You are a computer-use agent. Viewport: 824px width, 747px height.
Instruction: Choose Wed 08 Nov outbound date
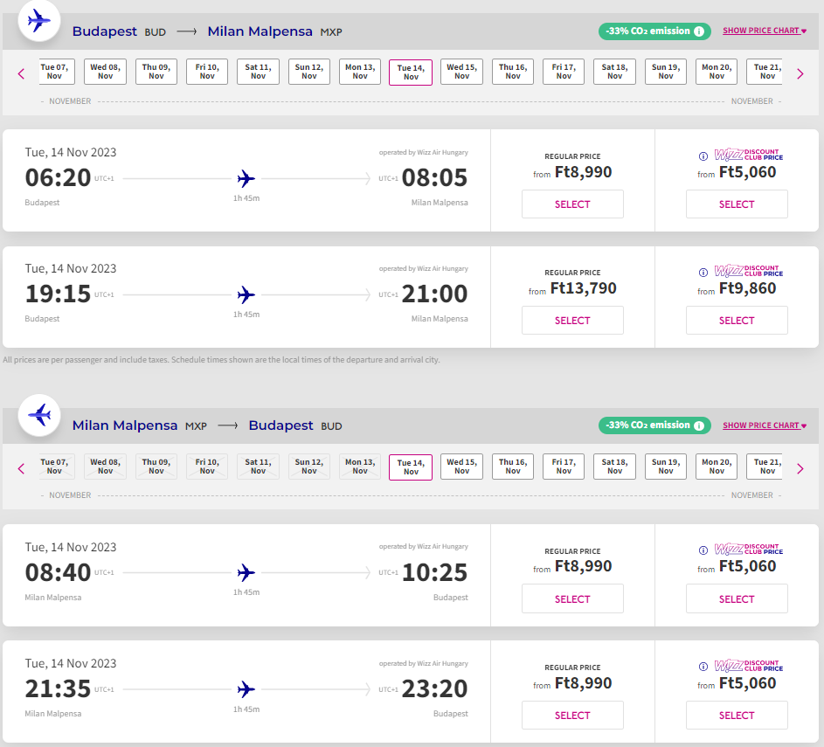click(x=105, y=72)
